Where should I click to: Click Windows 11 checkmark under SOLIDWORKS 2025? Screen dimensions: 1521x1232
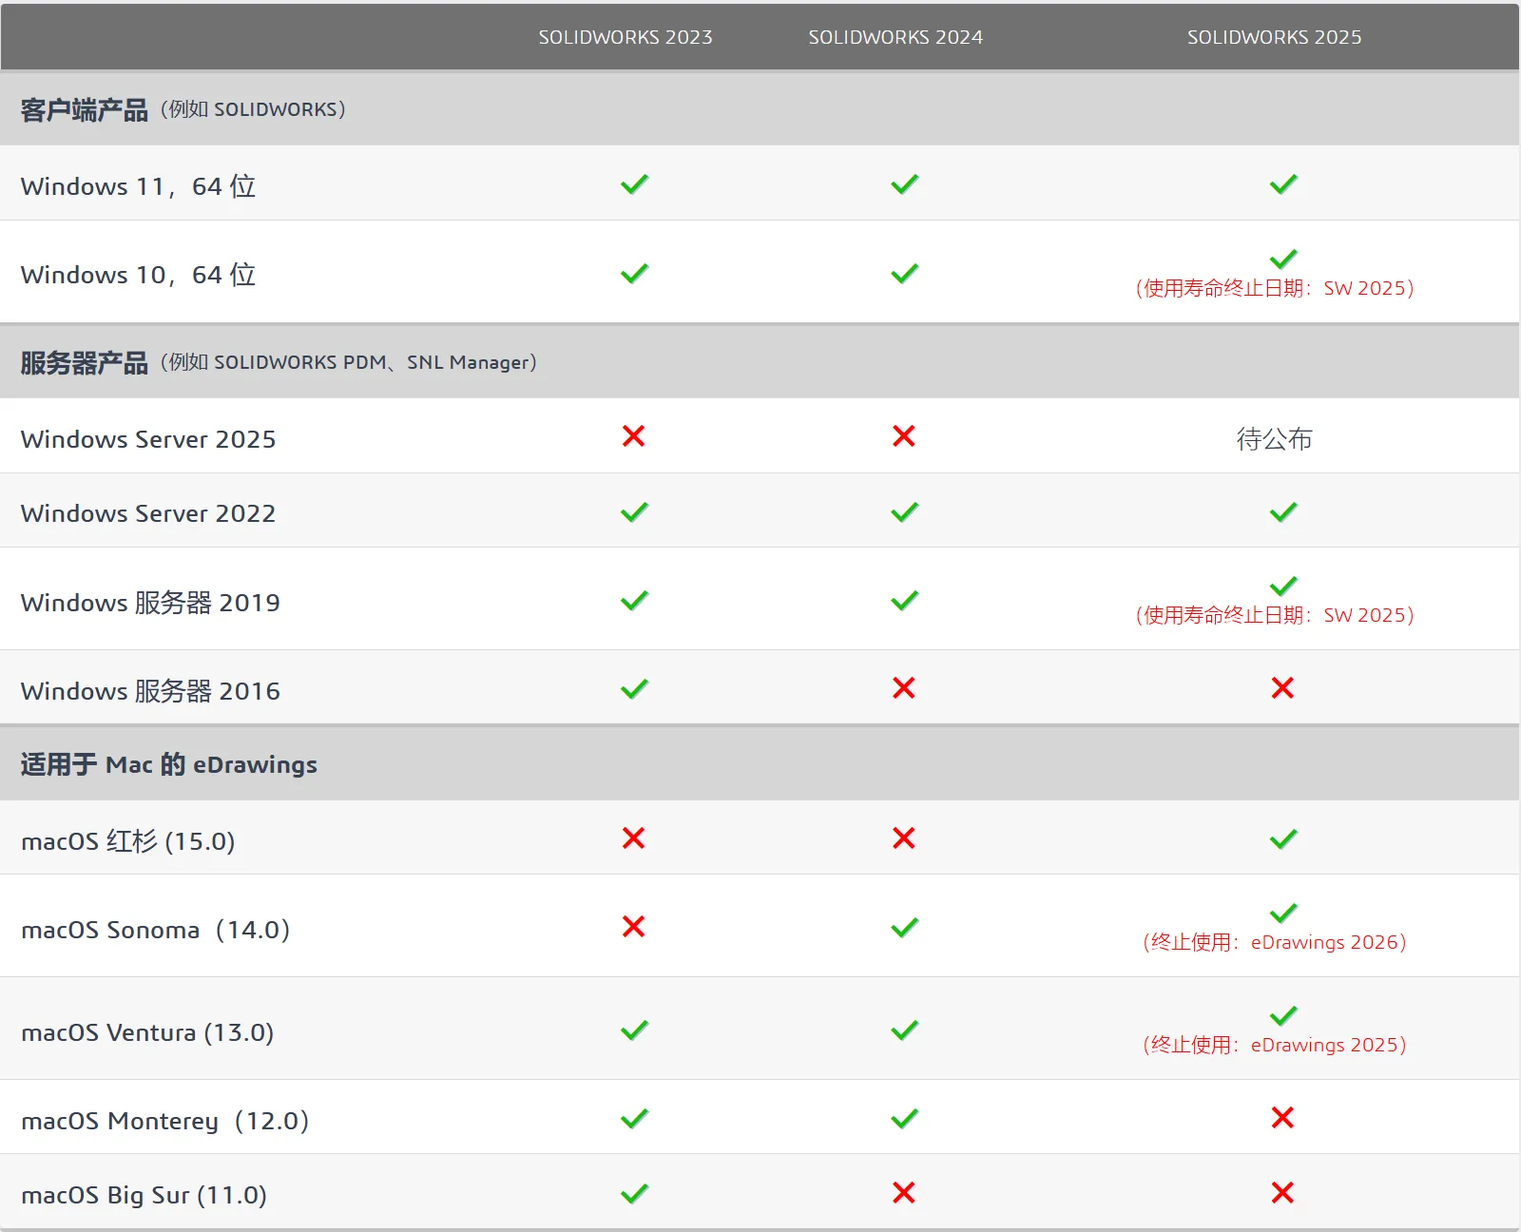coord(1283,184)
